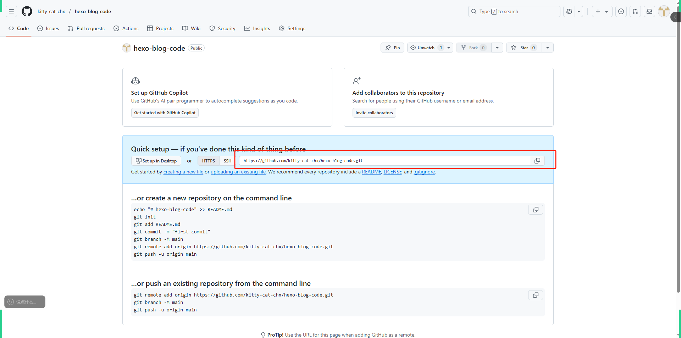Open the LICENSE link
Image resolution: width=681 pixels, height=338 pixels.
(x=393, y=172)
